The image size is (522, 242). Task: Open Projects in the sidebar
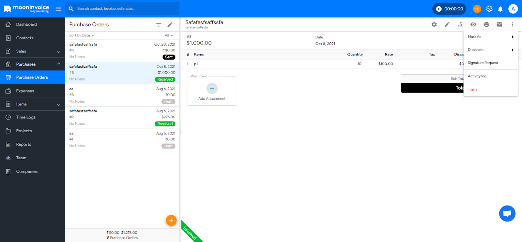point(33,131)
